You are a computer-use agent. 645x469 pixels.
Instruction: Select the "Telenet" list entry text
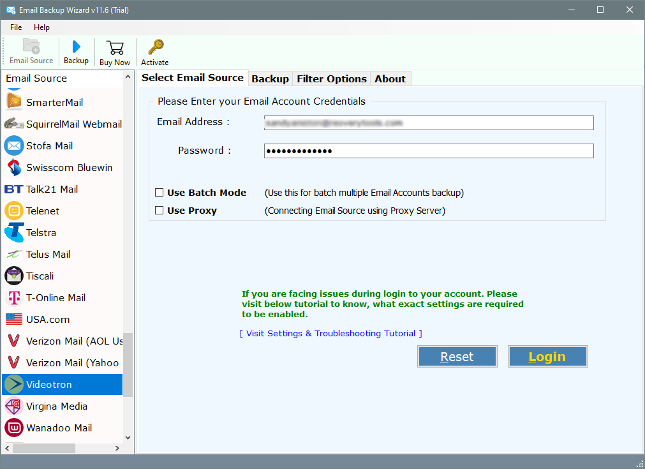pos(43,211)
